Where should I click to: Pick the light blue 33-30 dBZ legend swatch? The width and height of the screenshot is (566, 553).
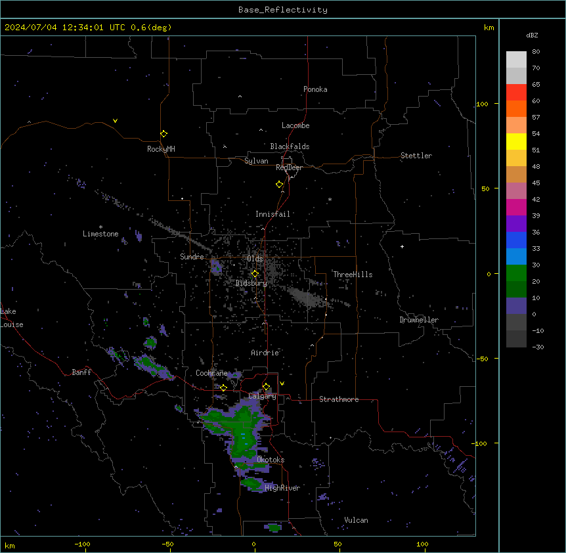click(x=516, y=257)
